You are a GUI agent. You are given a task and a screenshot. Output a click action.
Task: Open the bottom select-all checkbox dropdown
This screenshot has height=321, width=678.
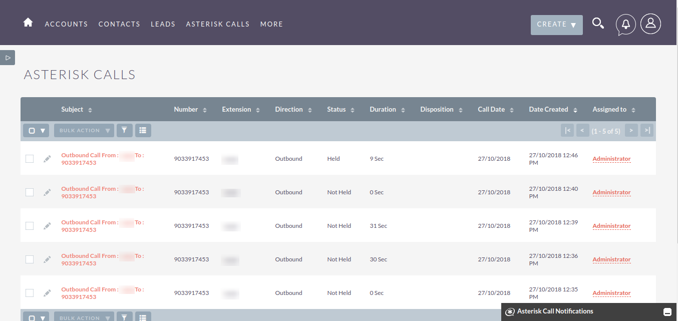point(36,316)
